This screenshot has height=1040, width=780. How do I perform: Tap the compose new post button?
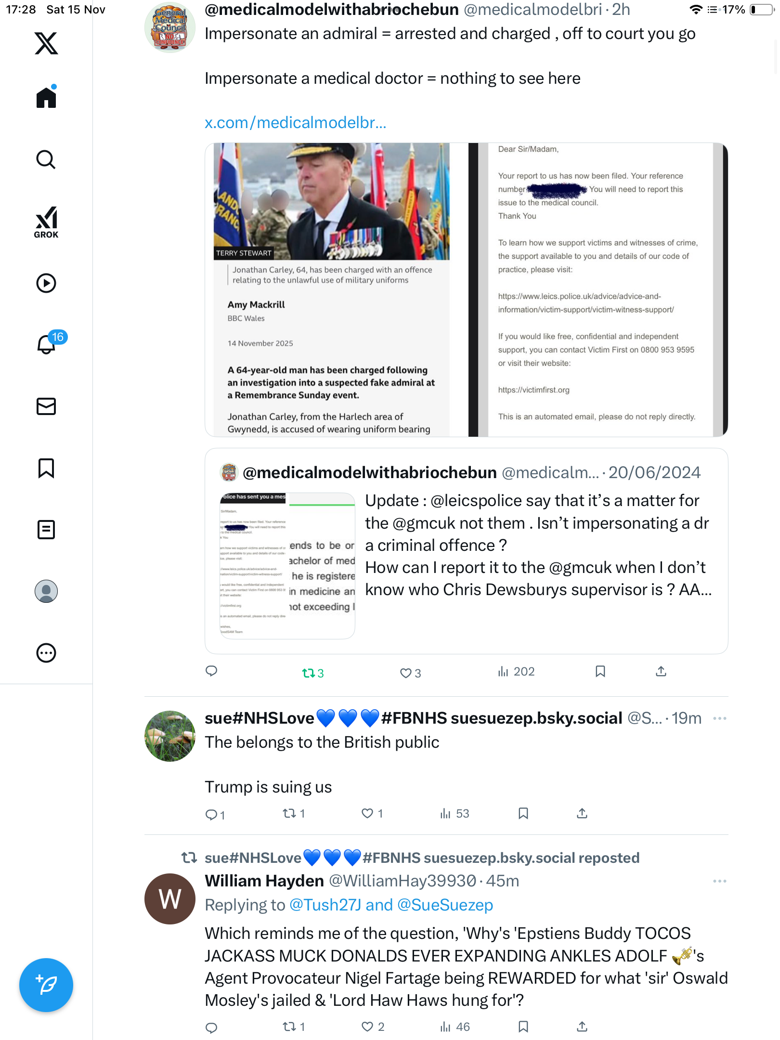coord(46,985)
